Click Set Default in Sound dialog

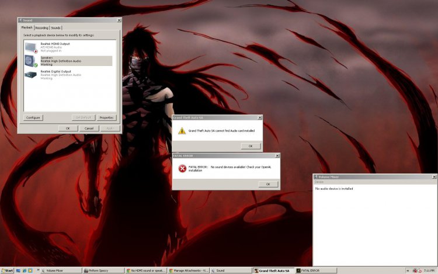point(84,117)
